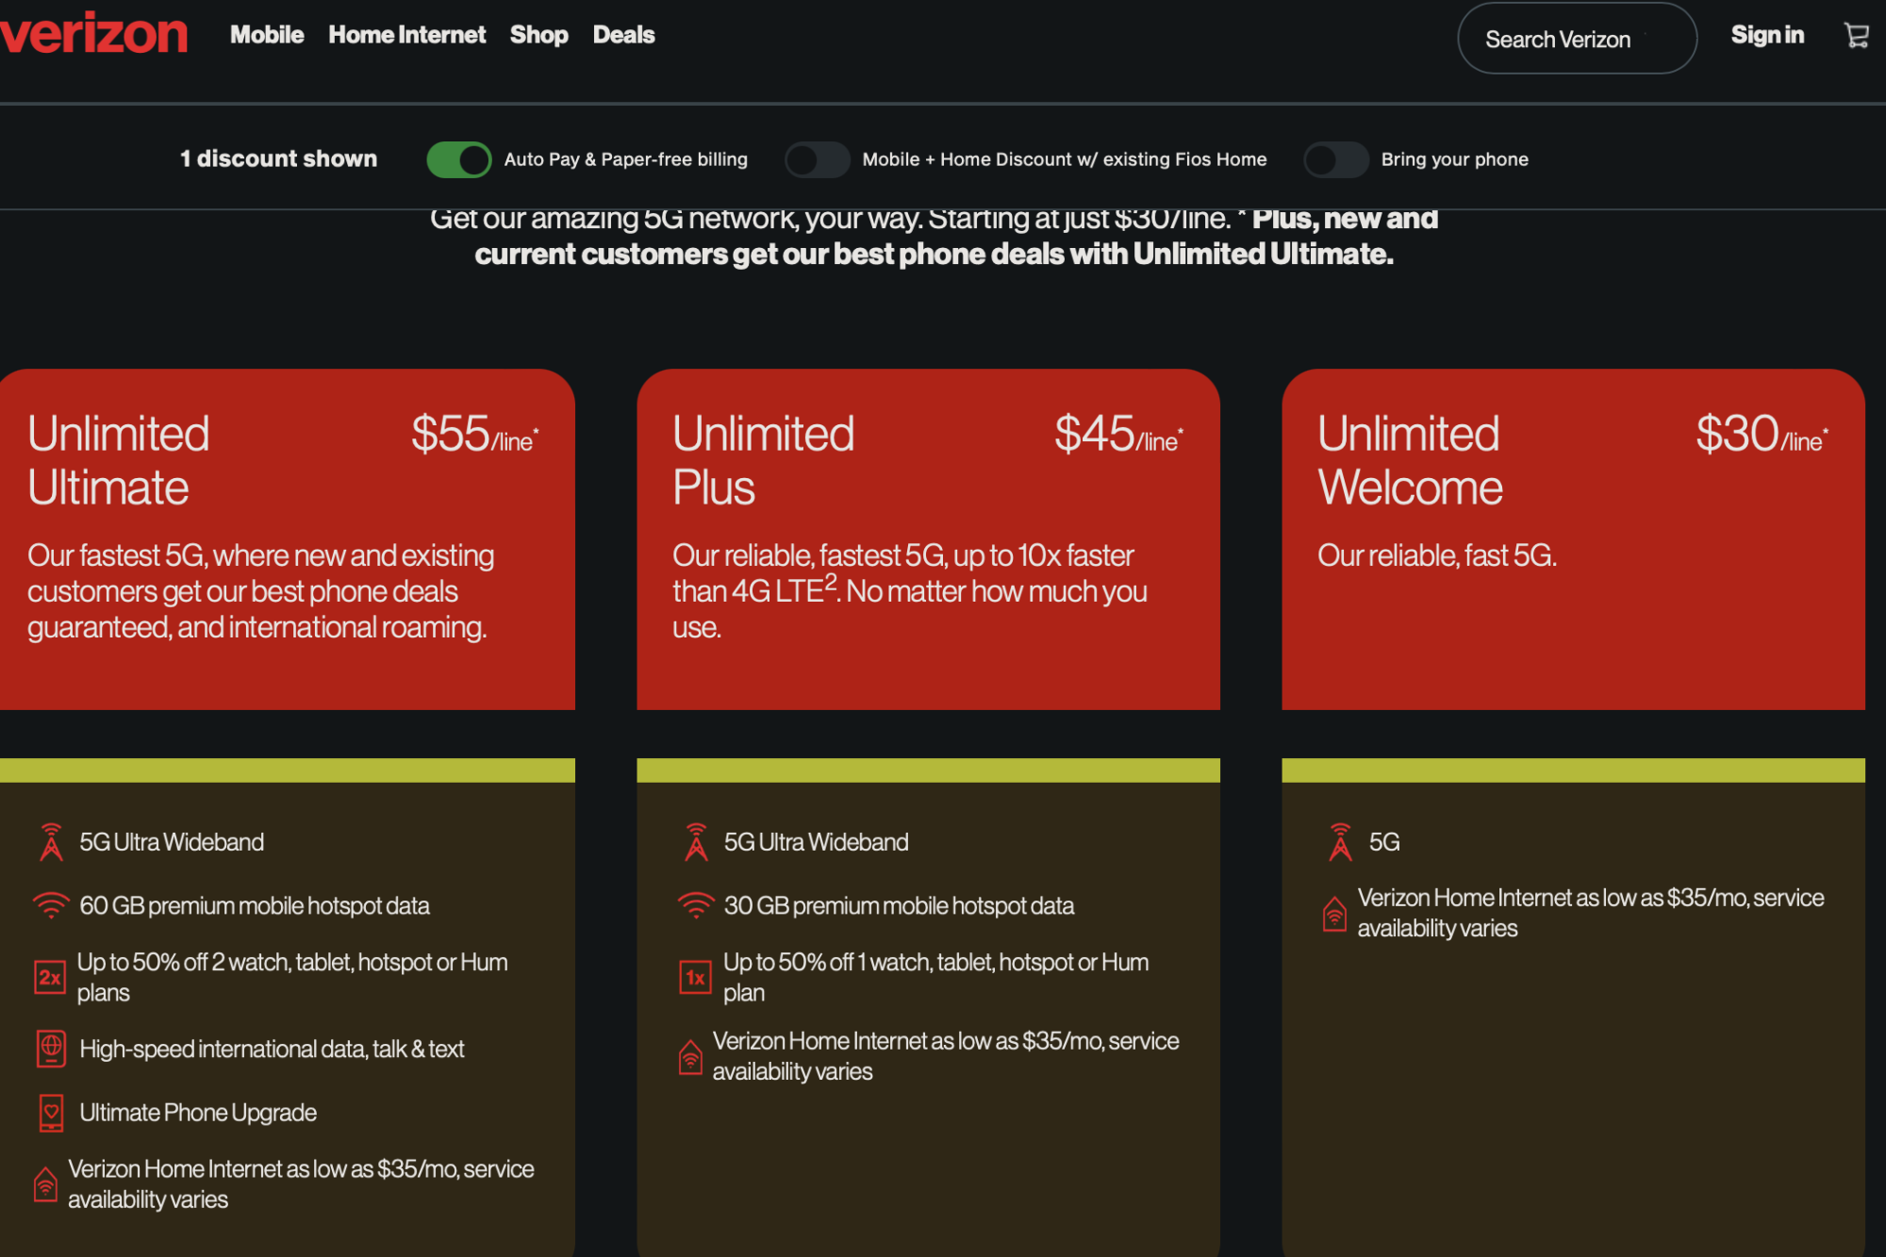Click the Verizon logo
Image resolution: width=1886 pixels, height=1257 pixels.
tap(93, 34)
